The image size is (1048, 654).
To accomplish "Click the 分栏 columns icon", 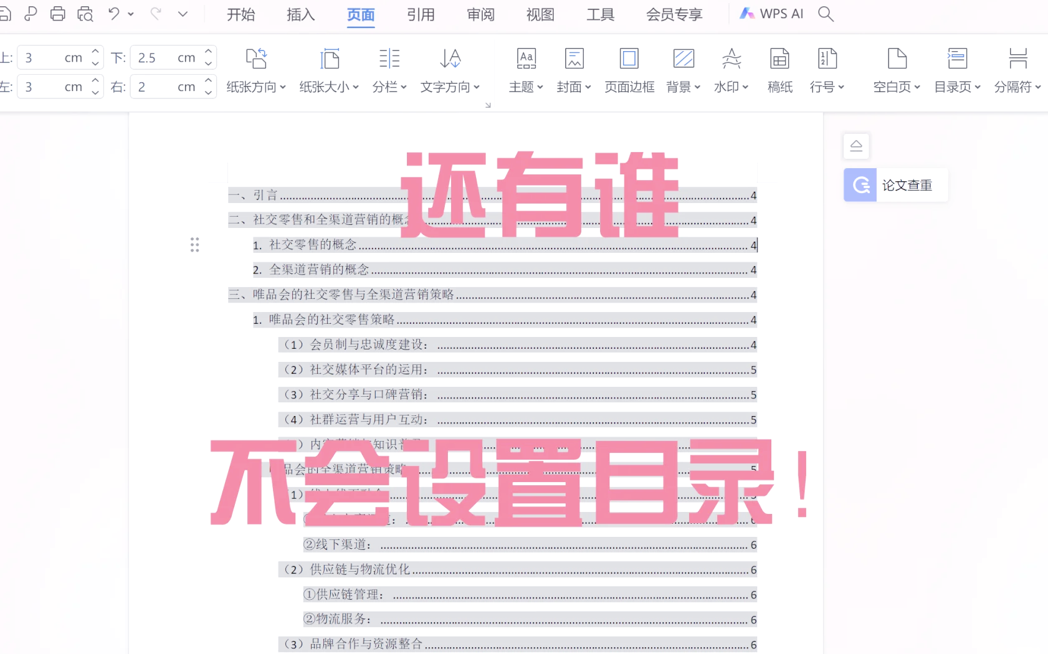I will coord(389,59).
